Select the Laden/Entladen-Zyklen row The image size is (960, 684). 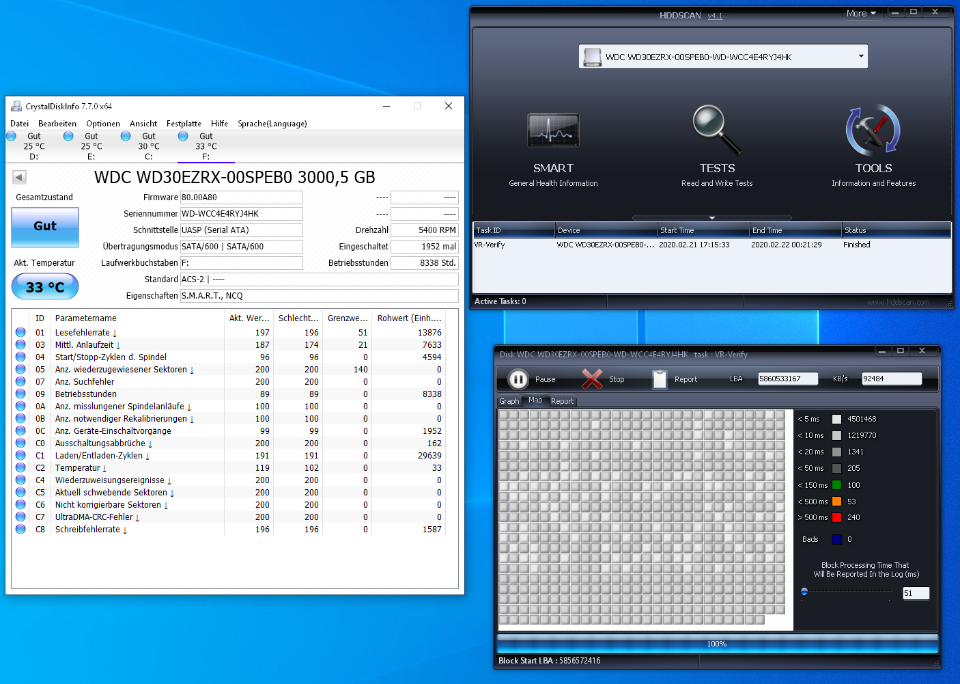(x=229, y=456)
